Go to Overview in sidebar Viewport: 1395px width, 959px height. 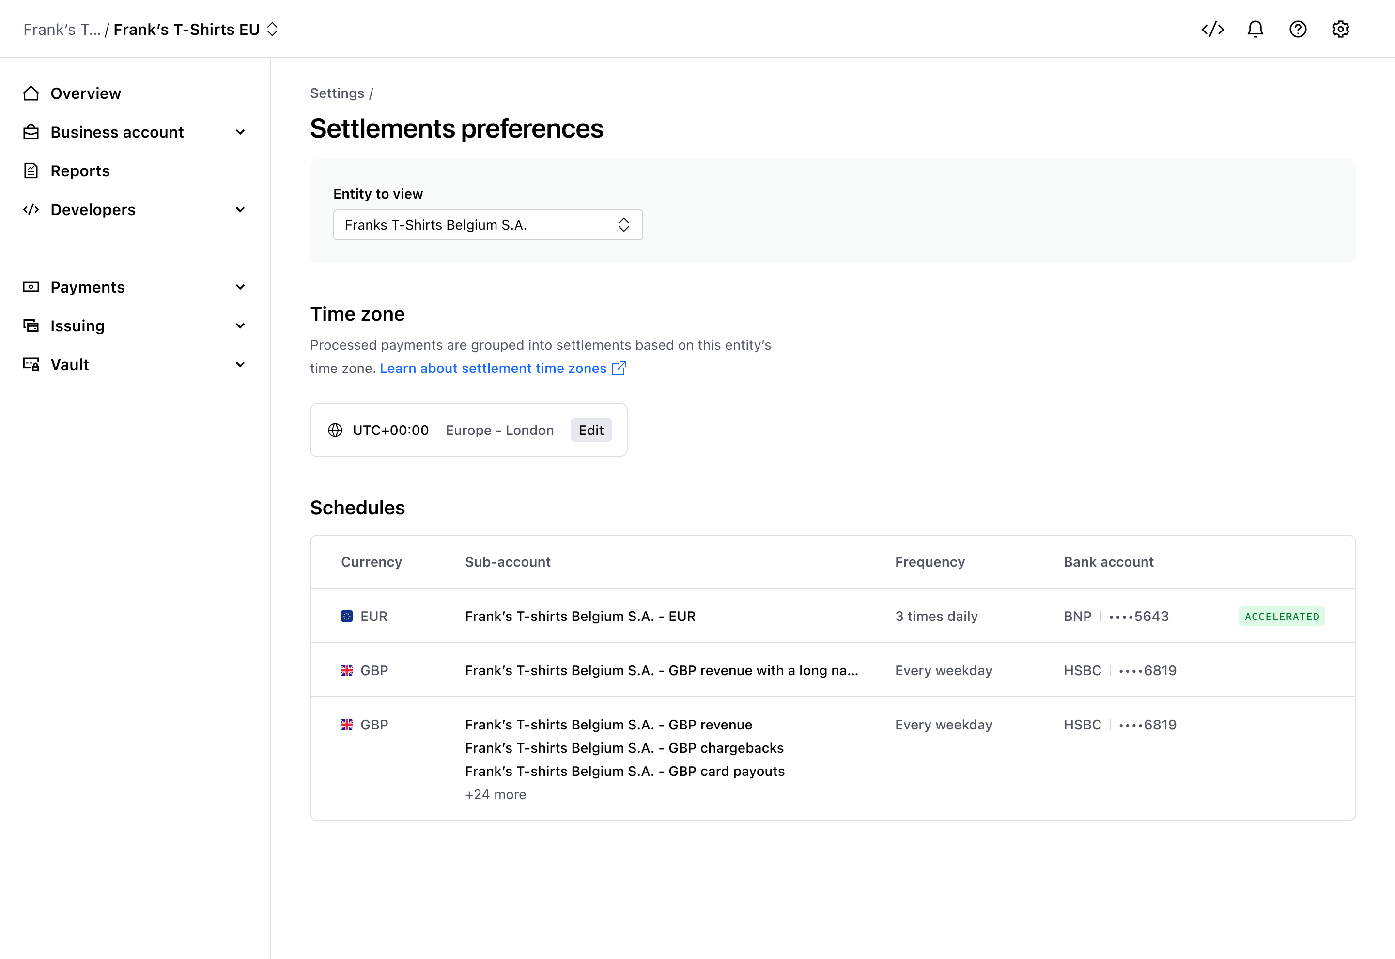[x=85, y=93]
